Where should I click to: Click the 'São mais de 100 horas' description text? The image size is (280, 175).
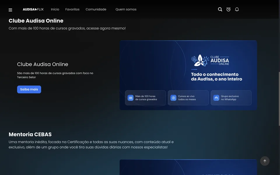point(55,75)
